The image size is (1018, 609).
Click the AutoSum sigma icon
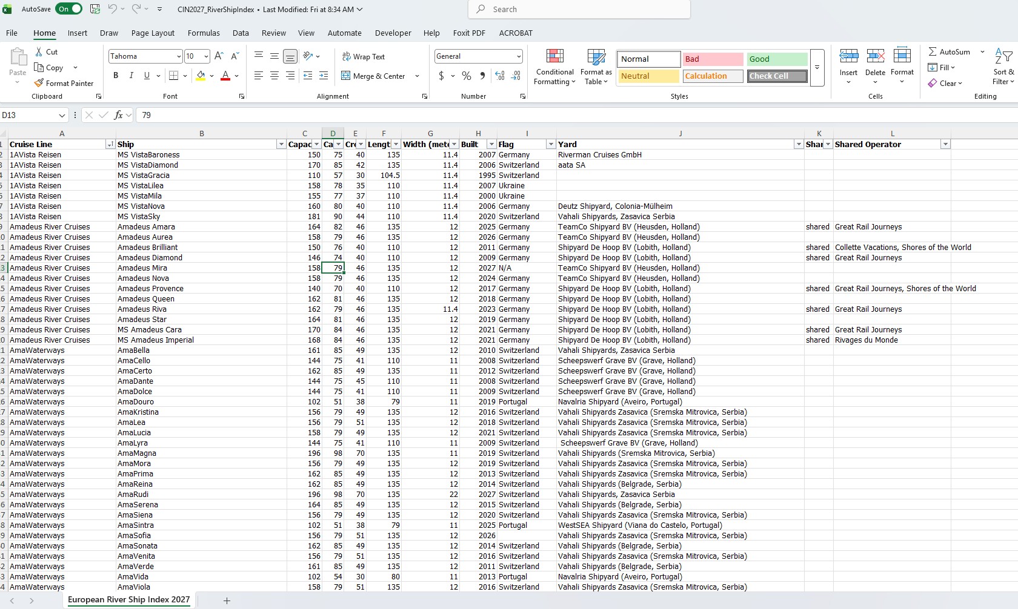pos(933,52)
